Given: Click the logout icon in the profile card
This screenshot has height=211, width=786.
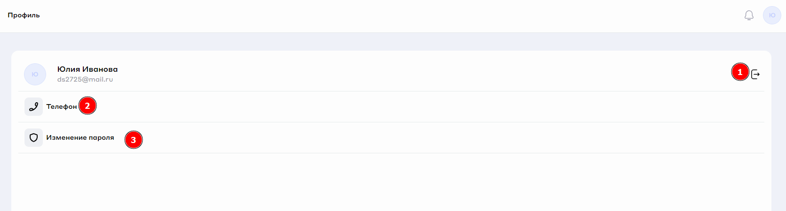Looking at the screenshot, I should (x=755, y=74).
